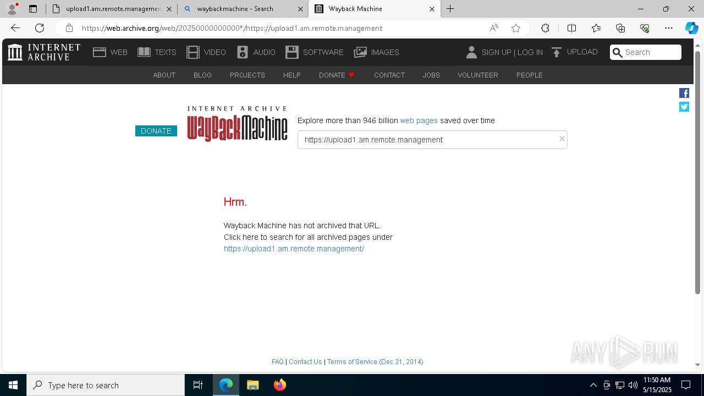Screen dimensions: 704x396
Task: Click the Upload arrow icon
Action: (x=557, y=52)
